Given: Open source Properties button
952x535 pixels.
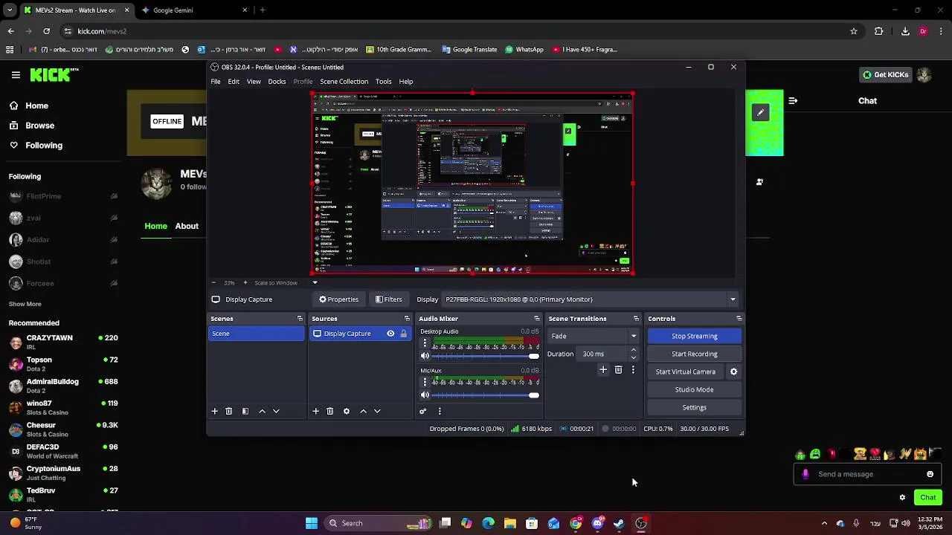Looking at the screenshot, I should tap(339, 299).
